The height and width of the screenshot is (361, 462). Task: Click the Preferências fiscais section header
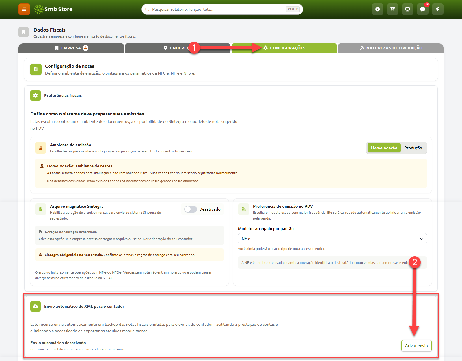tap(63, 95)
